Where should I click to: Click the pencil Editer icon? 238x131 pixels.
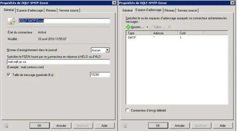pos(151,27)
